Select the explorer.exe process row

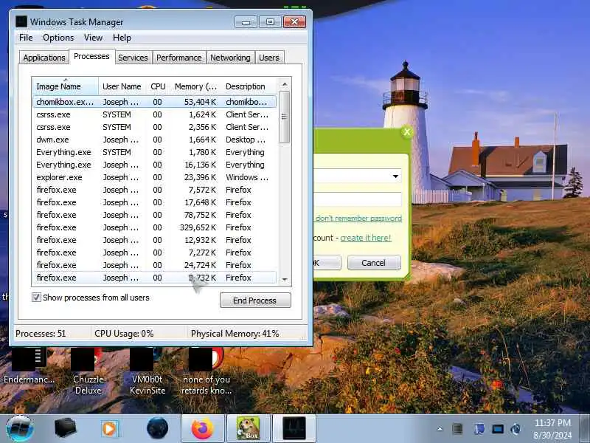(x=155, y=177)
